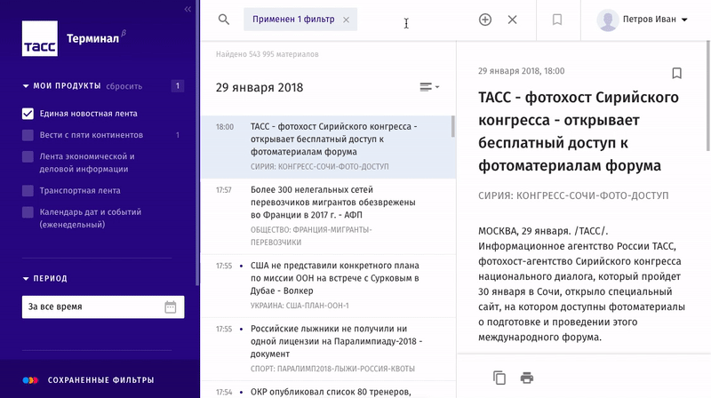Tick the Транспортная лента checkbox
This screenshot has height=398, width=711.
[x=28, y=190]
